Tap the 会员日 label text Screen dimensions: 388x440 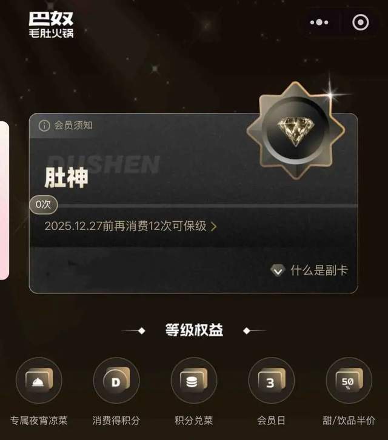[x=271, y=421]
